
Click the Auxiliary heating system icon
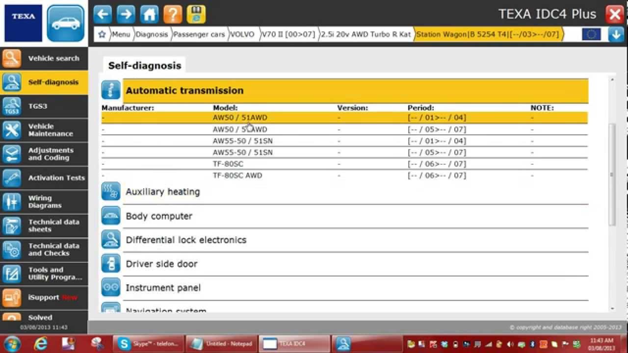tap(110, 191)
